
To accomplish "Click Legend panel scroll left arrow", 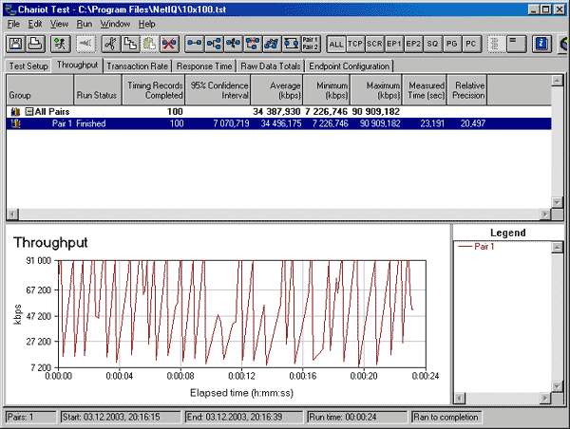I will [x=460, y=399].
